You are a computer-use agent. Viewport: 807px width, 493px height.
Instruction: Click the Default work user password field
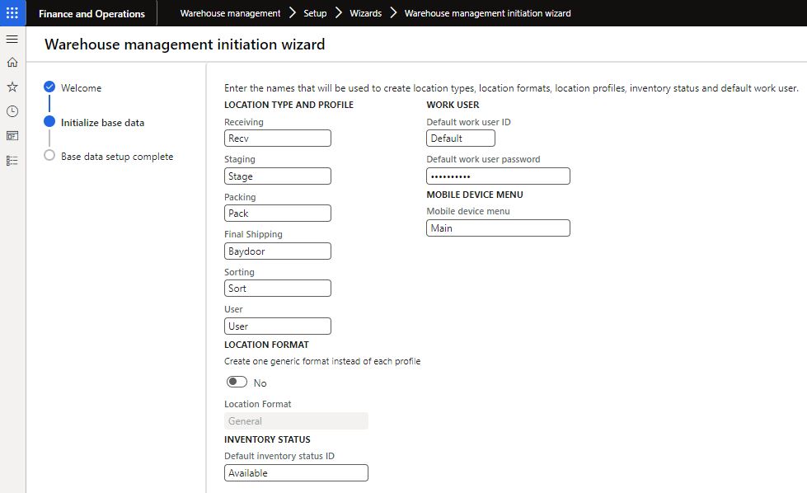498,176
